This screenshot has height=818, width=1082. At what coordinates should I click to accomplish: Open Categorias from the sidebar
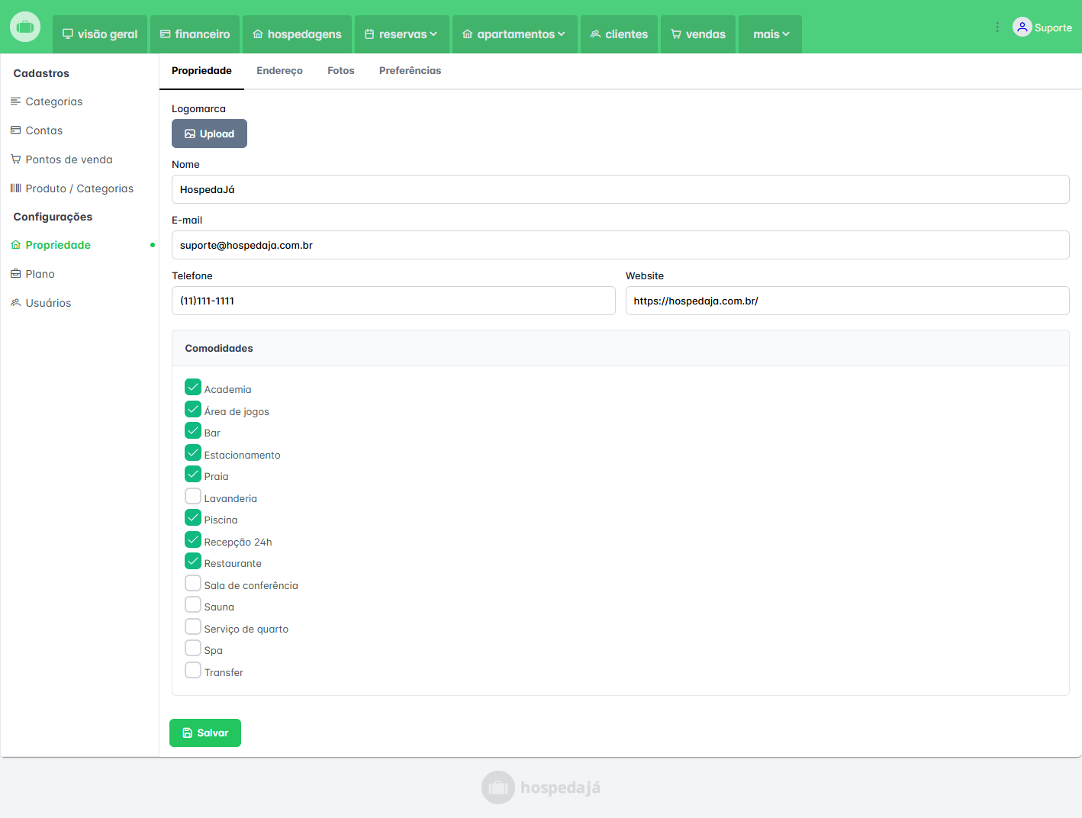[53, 101]
